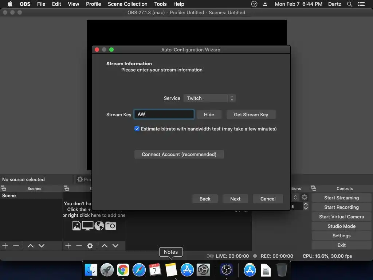Click OBS status icon in menu bar
Image resolution: width=373 pixels, height=280 pixels.
[x=254, y=4]
